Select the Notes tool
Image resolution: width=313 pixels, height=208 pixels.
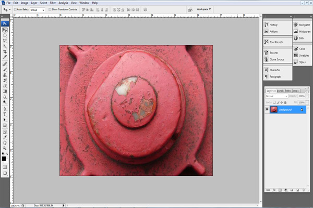pyautogui.click(x=5, y=132)
